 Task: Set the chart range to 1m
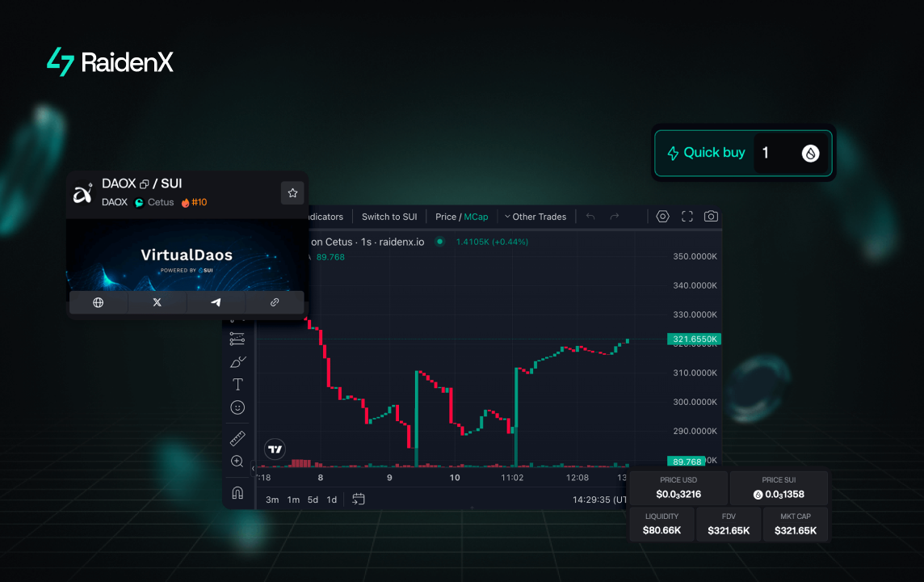[293, 500]
